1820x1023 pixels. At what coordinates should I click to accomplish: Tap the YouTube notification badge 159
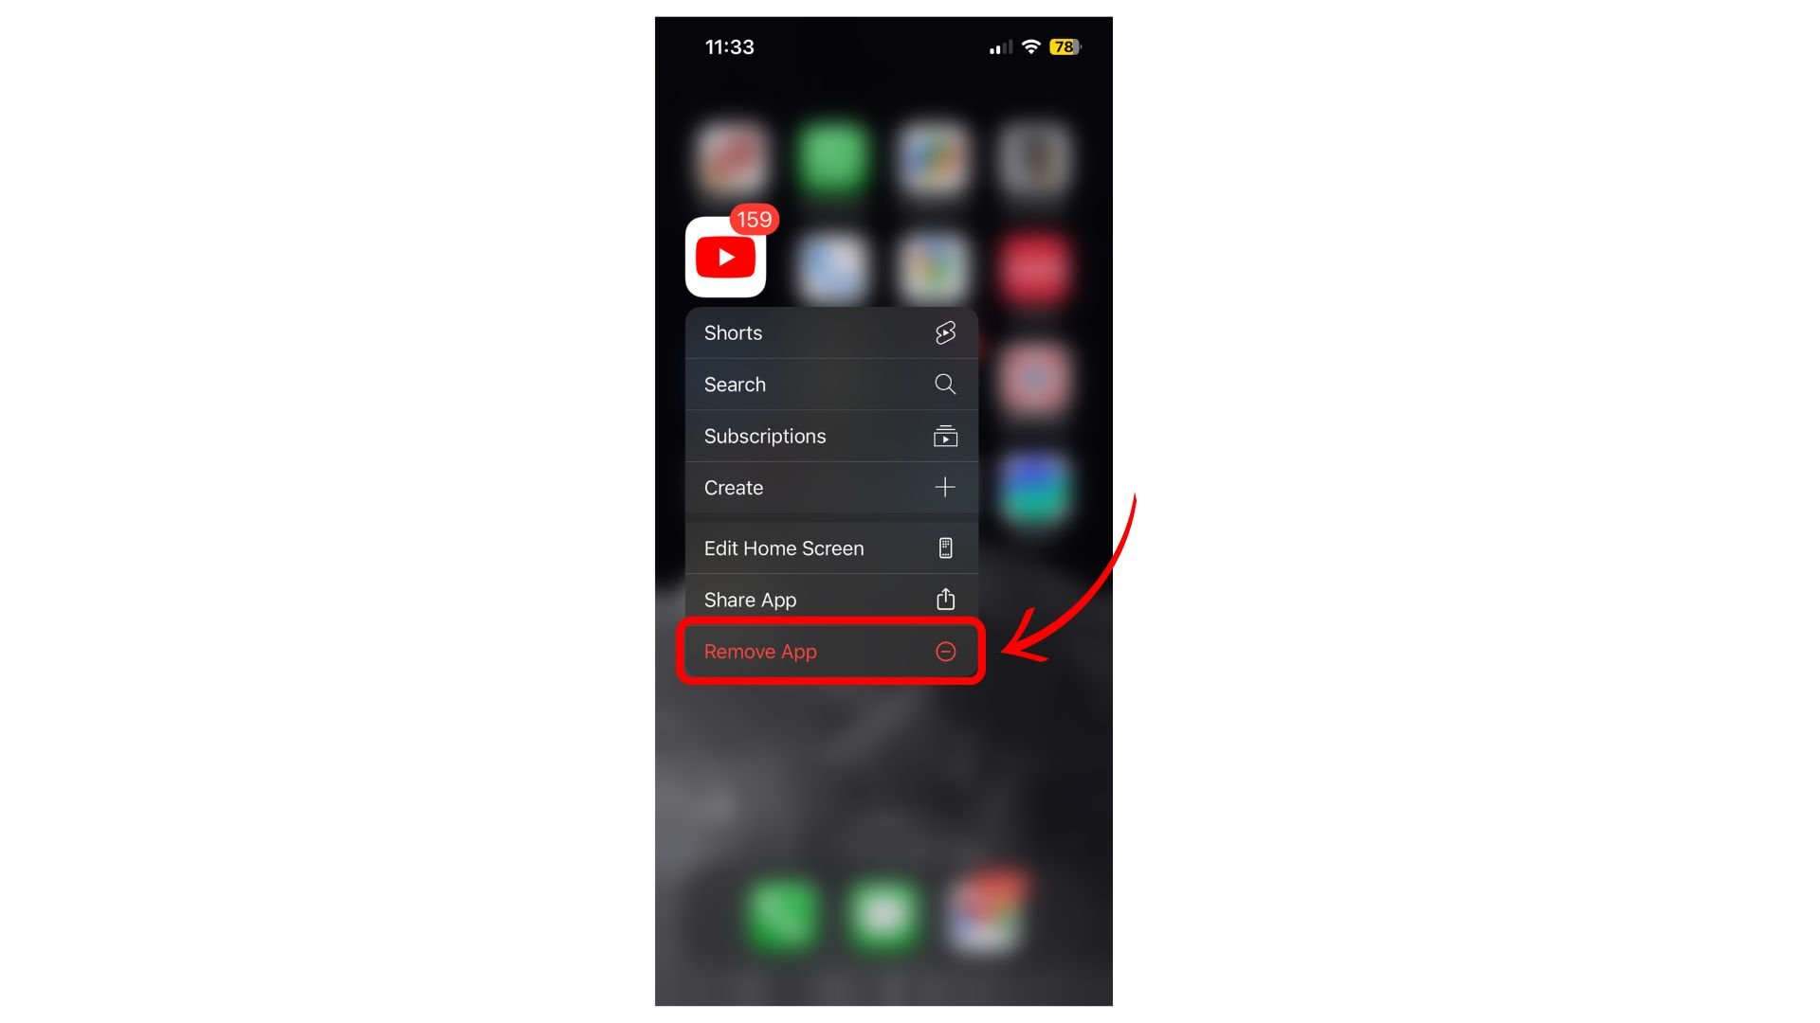coord(753,219)
